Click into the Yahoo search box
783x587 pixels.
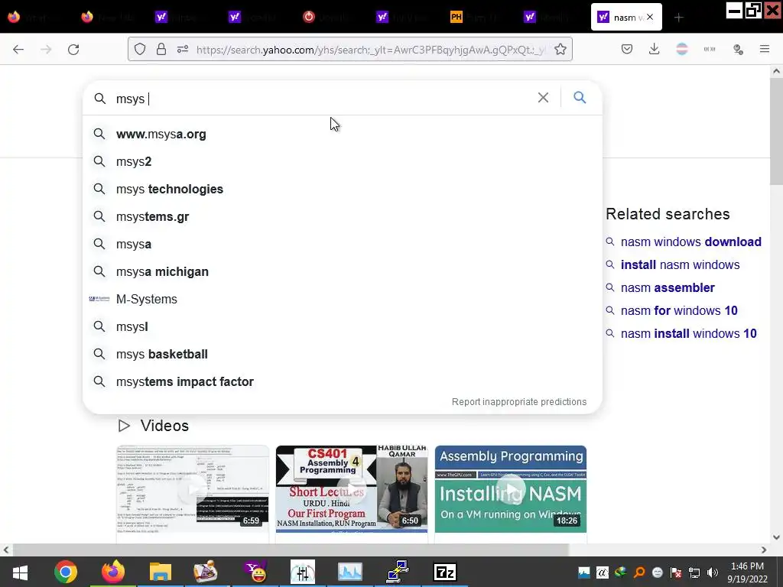click(x=320, y=99)
